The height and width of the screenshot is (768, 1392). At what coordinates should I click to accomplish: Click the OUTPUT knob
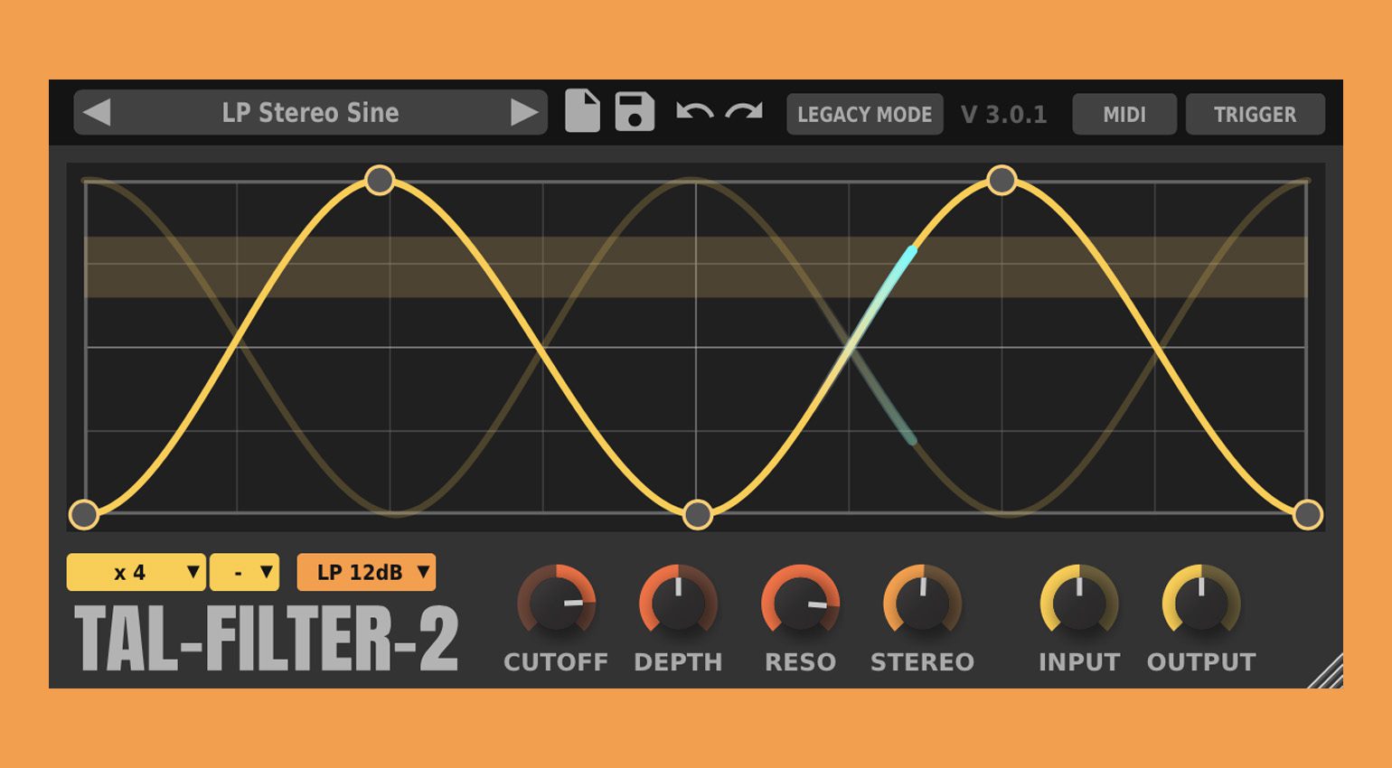(1201, 603)
